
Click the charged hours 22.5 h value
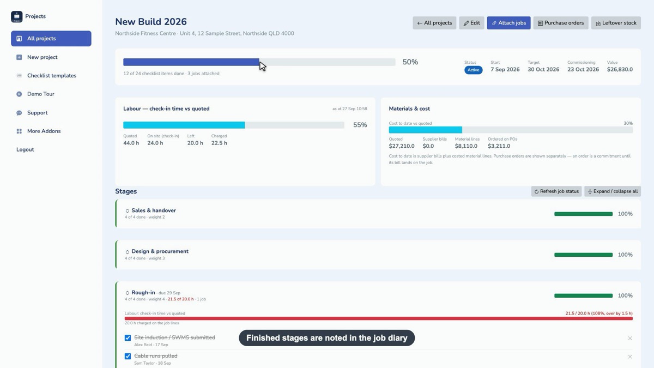(x=219, y=143)
